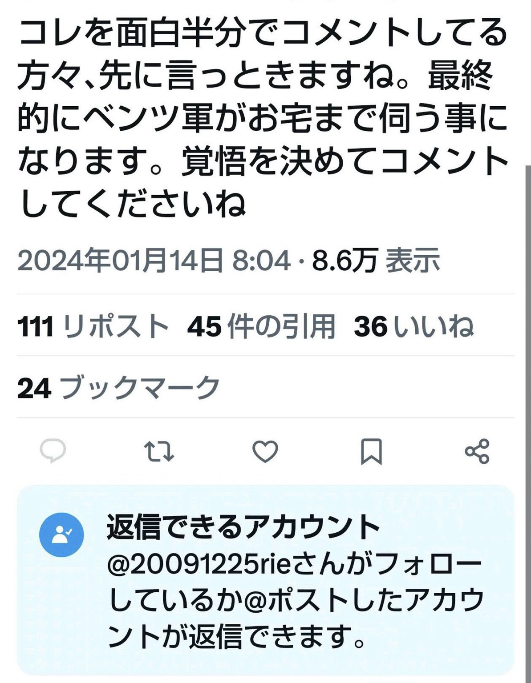Tap the 2024年01月14日 8:04 timestamp
531x683 pixels.
154,260
